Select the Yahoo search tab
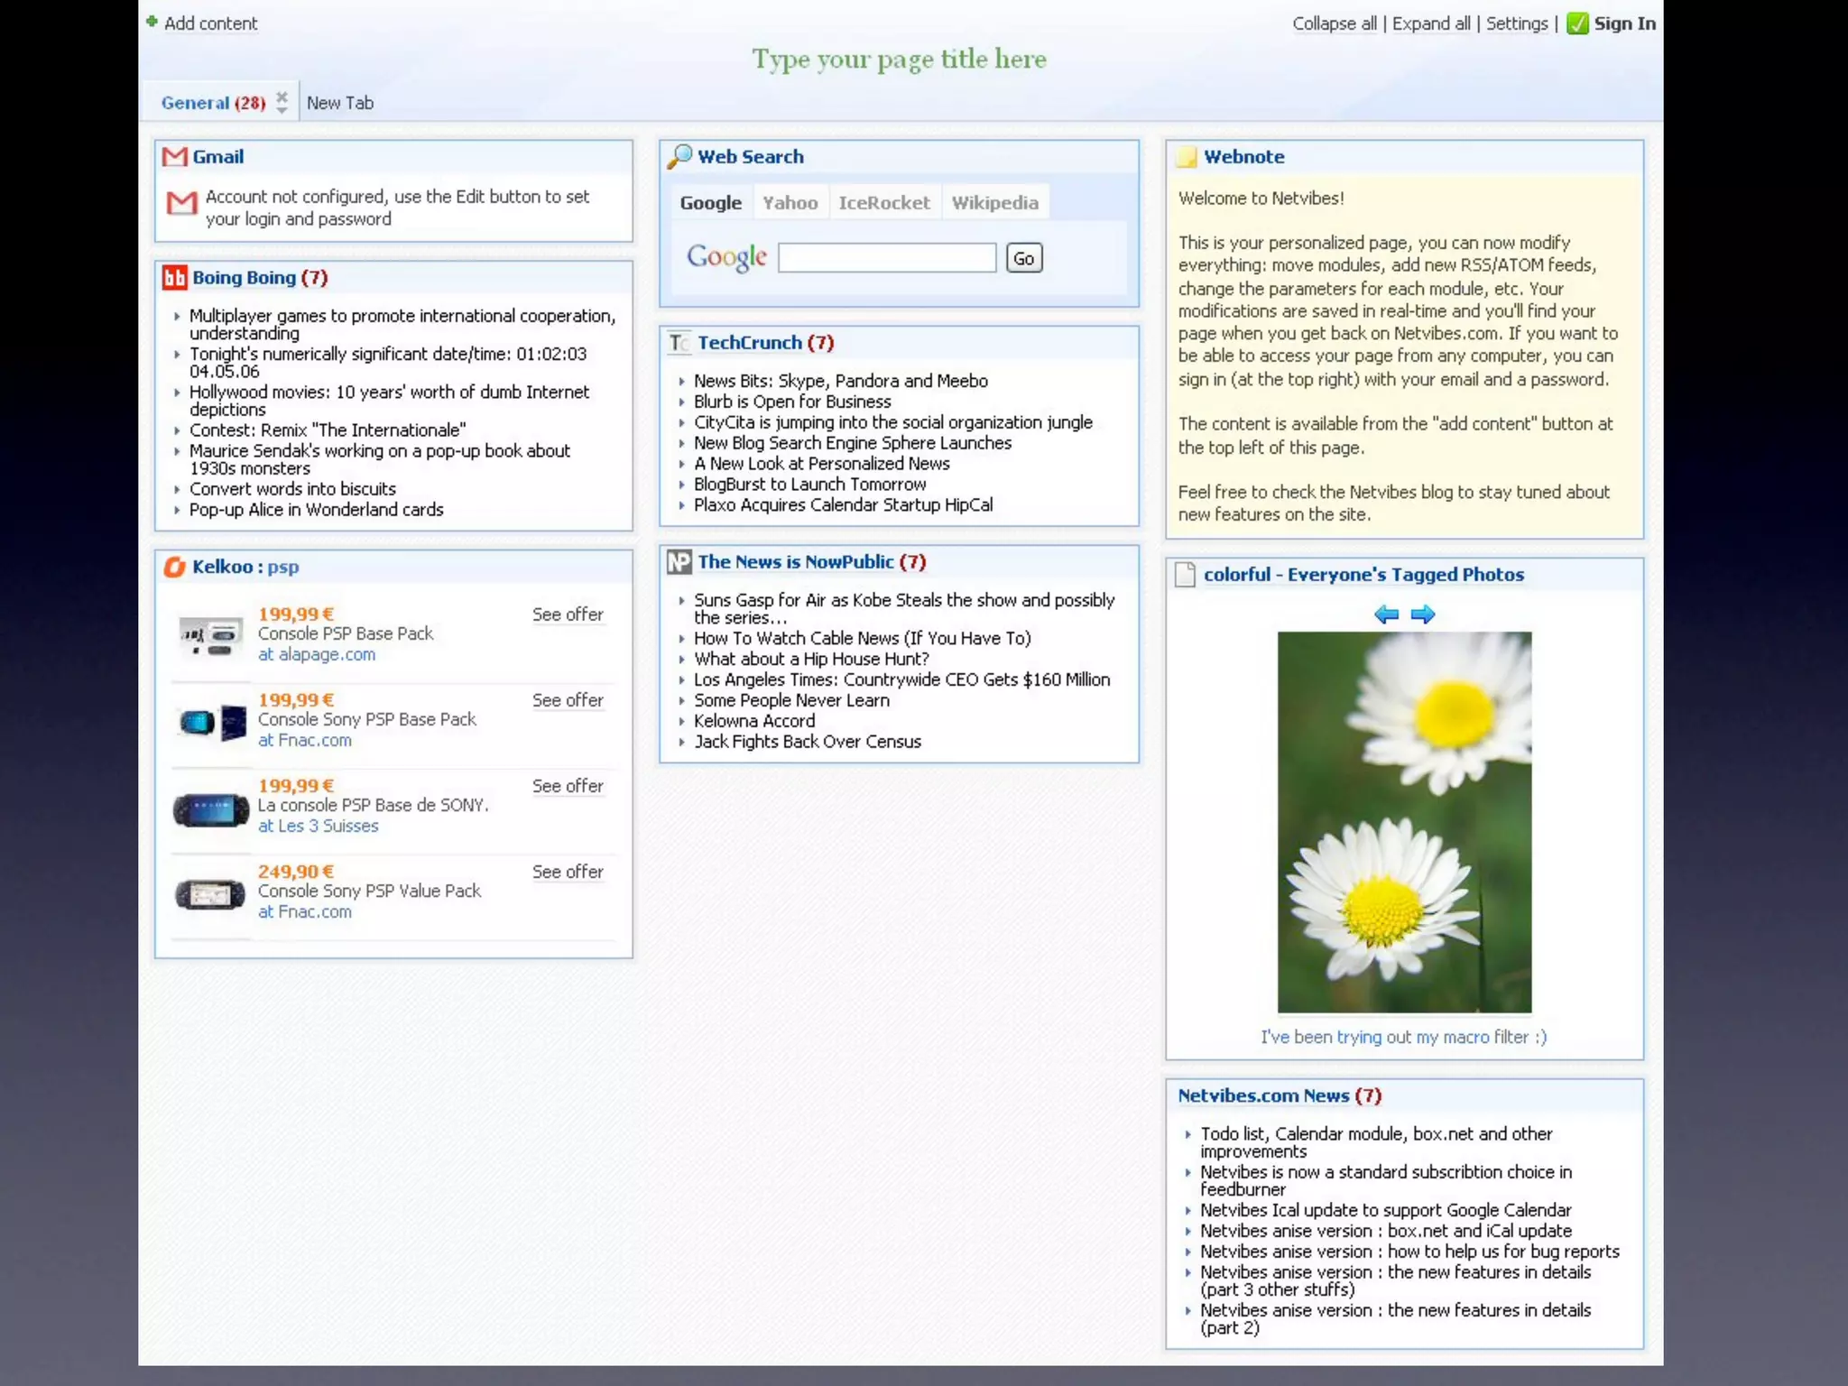This screenshot has width=1848, height=1386. [x=790, y=203]
